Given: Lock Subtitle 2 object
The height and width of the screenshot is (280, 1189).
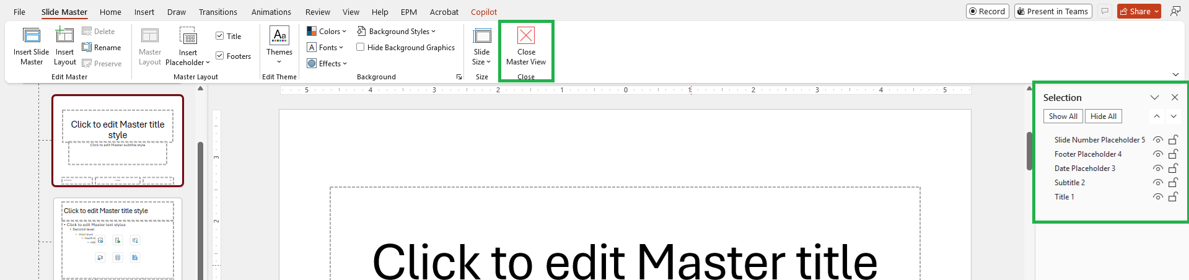Looking at the screenshot, I should [1173, 182].
